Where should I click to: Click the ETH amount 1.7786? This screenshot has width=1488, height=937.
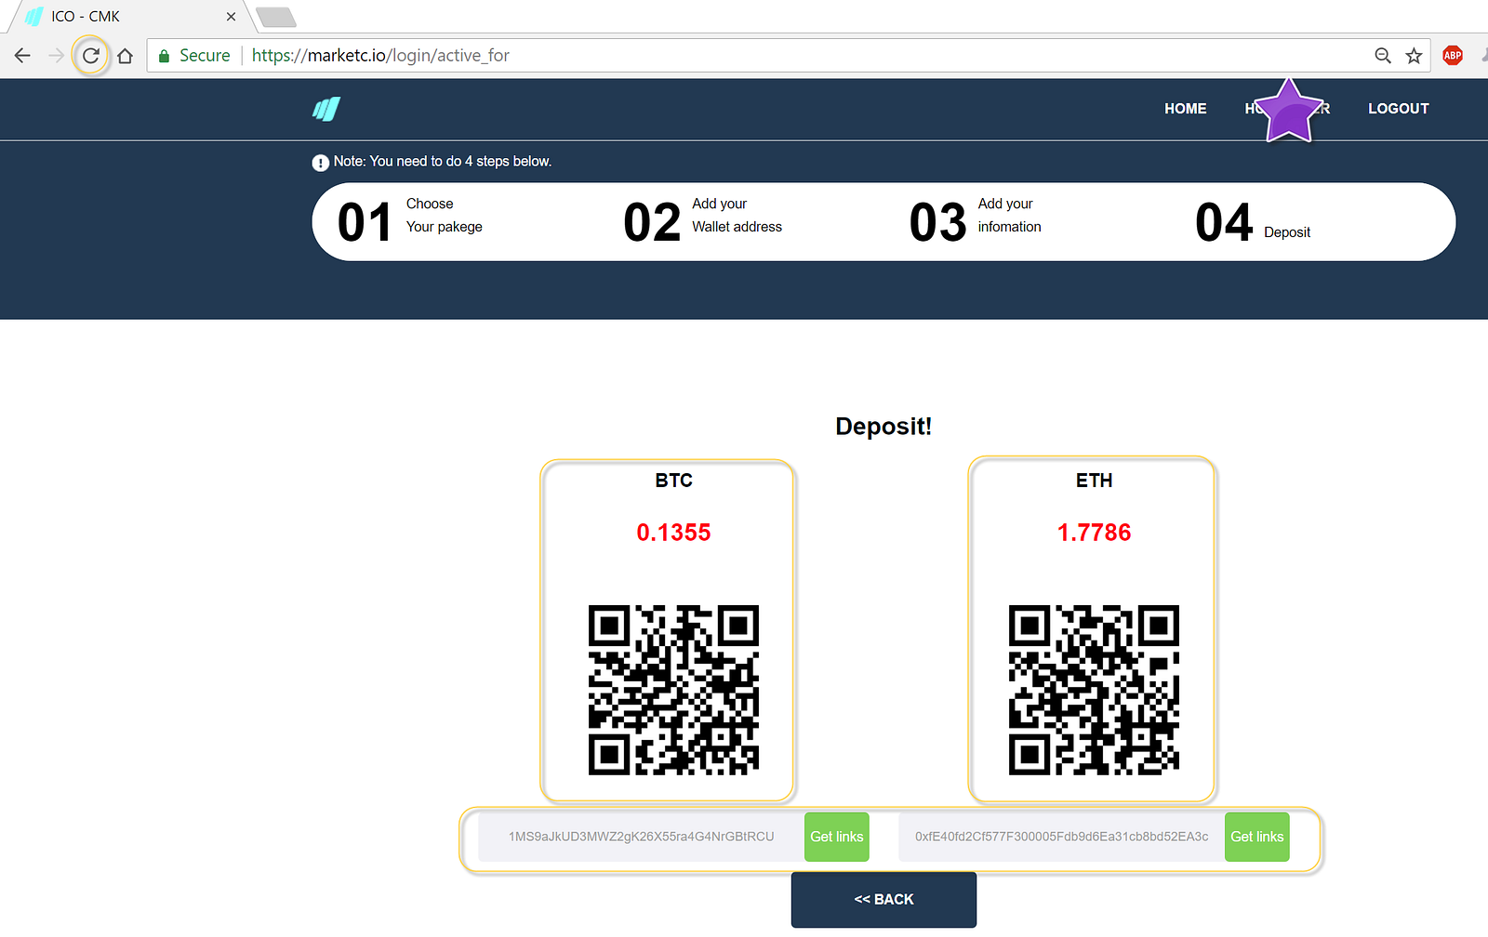1094,533
